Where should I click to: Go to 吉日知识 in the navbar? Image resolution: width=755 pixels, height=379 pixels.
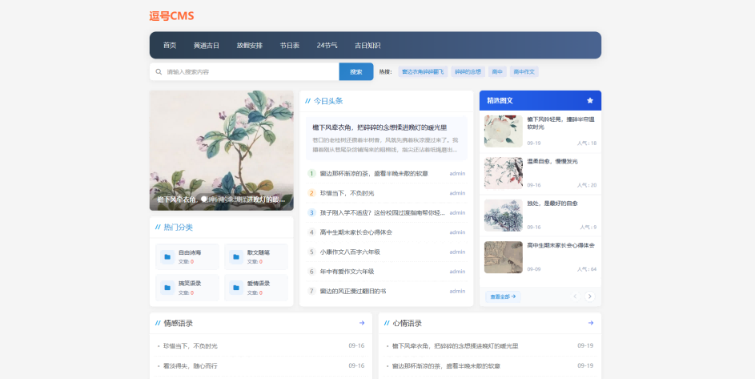tap(367, 46)
